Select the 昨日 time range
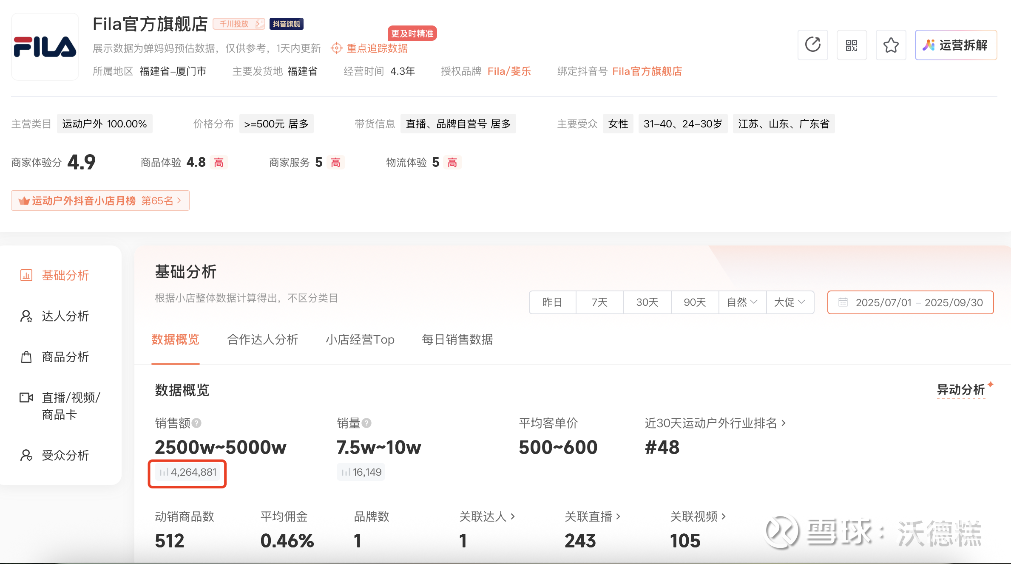The width and height of the screenshot is (1011, 564). [x=552, y=302]
